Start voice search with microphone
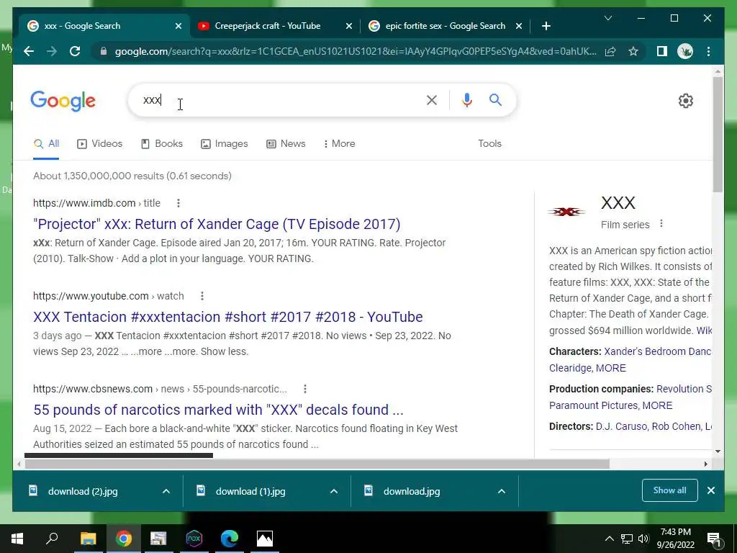The image size is (737, 553). [466, 100]
